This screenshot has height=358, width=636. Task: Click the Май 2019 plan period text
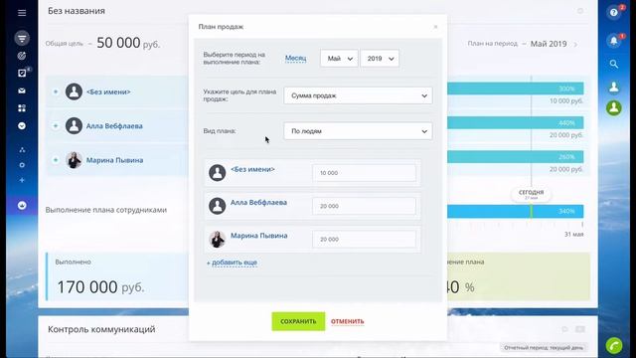549,44
